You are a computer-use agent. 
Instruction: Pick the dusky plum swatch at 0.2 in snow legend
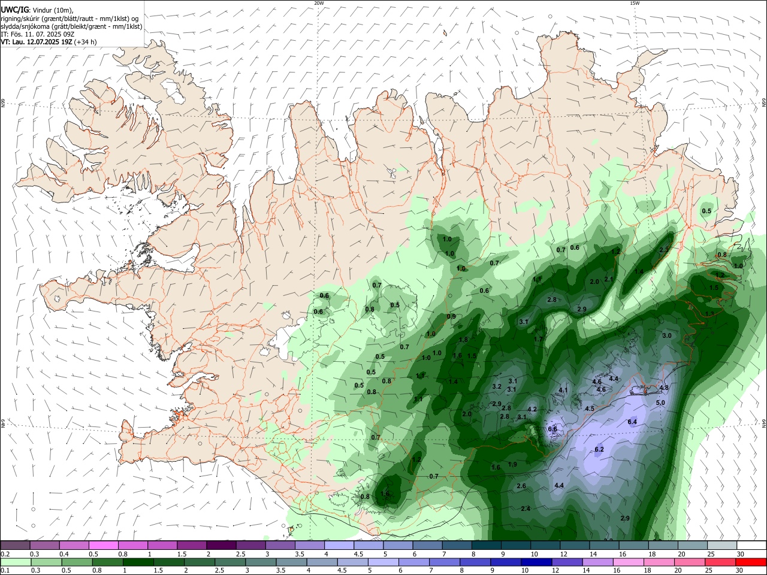(15, 546)
